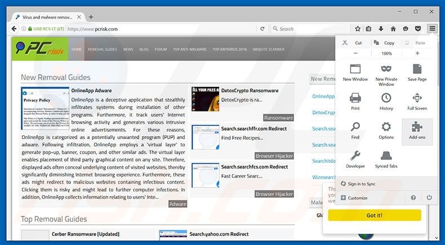
Task: Open Search.searchfcs.com Redirect article
Action: pos(255,167)
